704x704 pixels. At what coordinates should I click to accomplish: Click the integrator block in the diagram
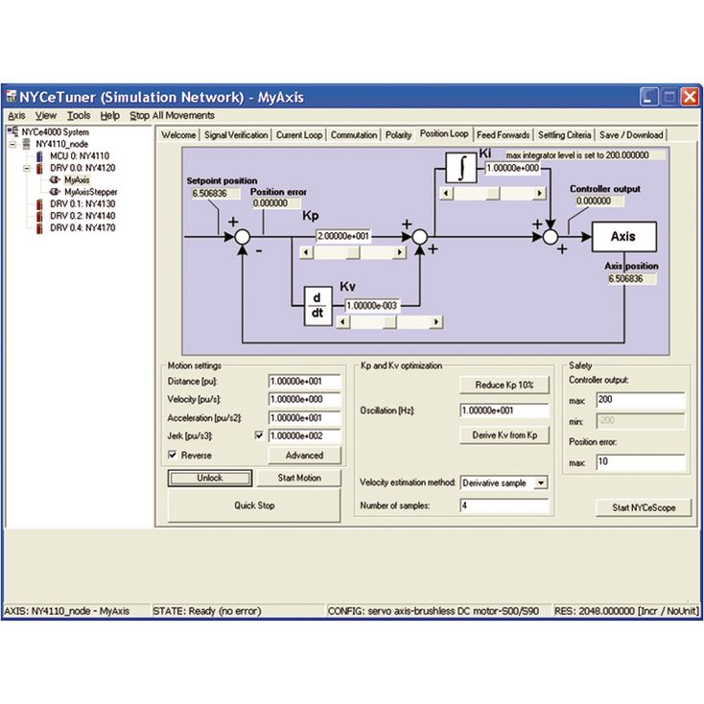(461, 168)
